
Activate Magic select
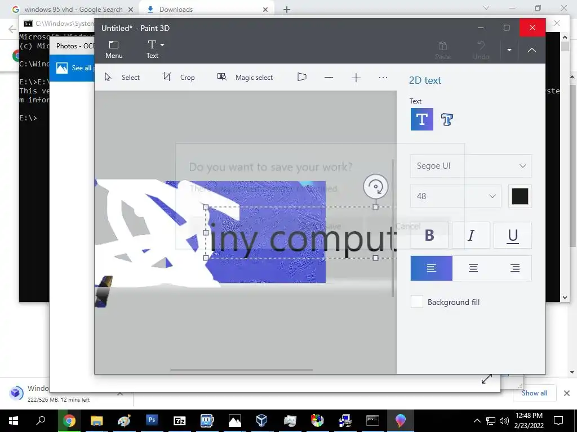(245, 77)
